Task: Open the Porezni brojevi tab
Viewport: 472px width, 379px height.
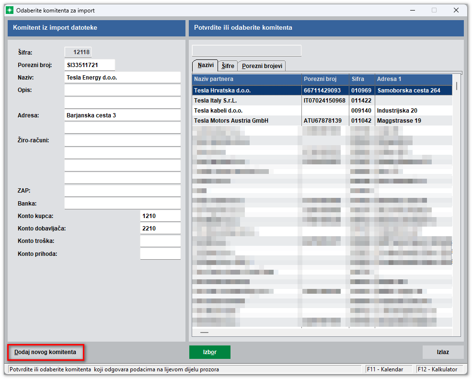Action: click(262, 66)
